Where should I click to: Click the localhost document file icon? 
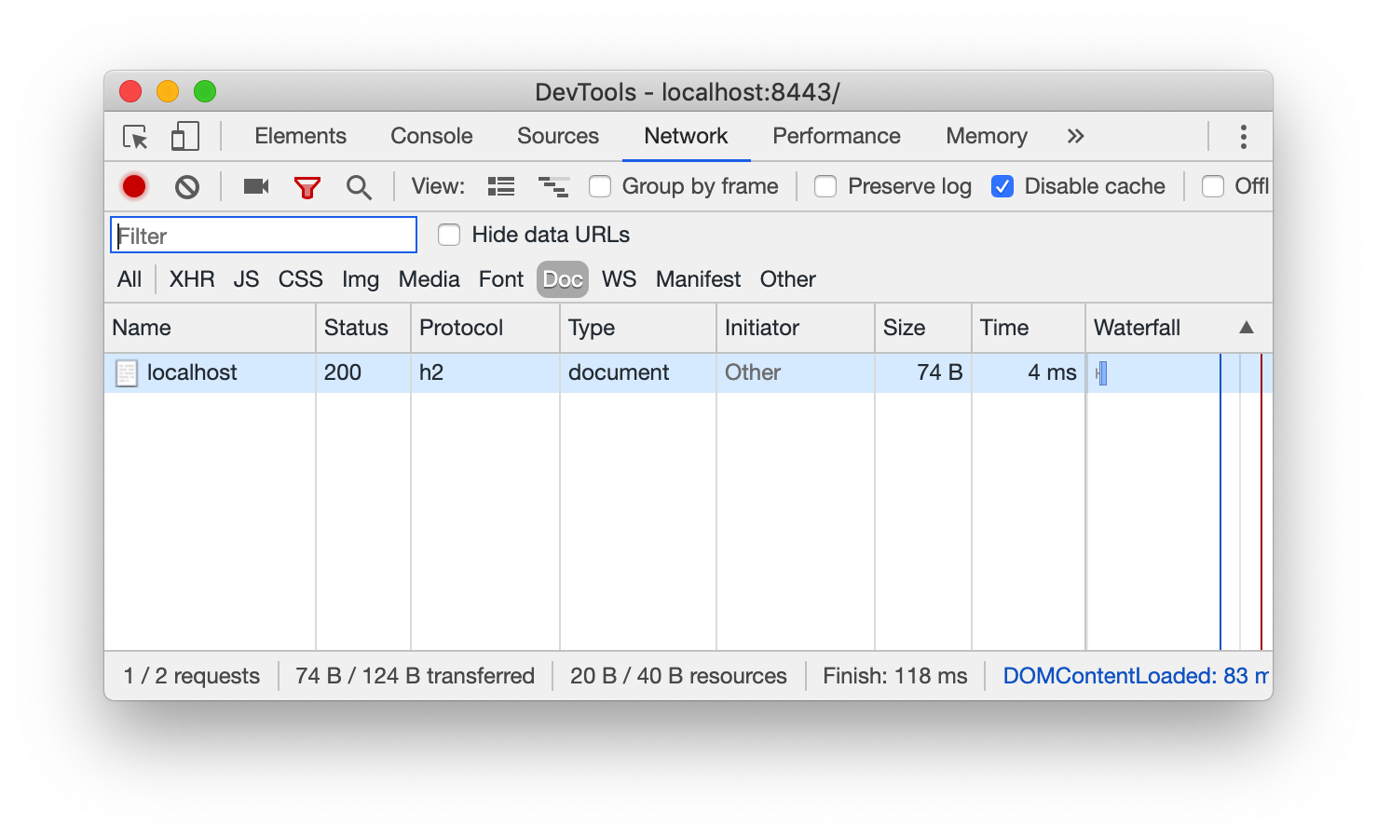point(126,373)
